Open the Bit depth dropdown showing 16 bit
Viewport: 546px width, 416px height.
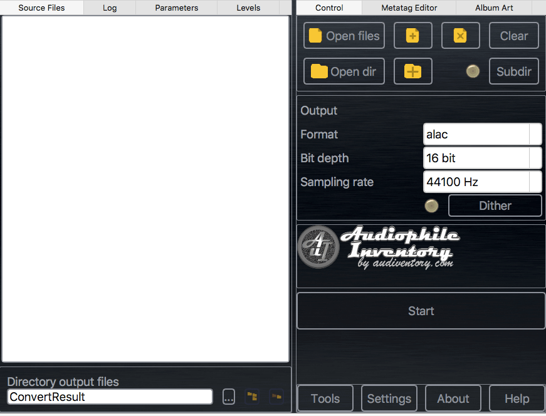pos(482,158)
